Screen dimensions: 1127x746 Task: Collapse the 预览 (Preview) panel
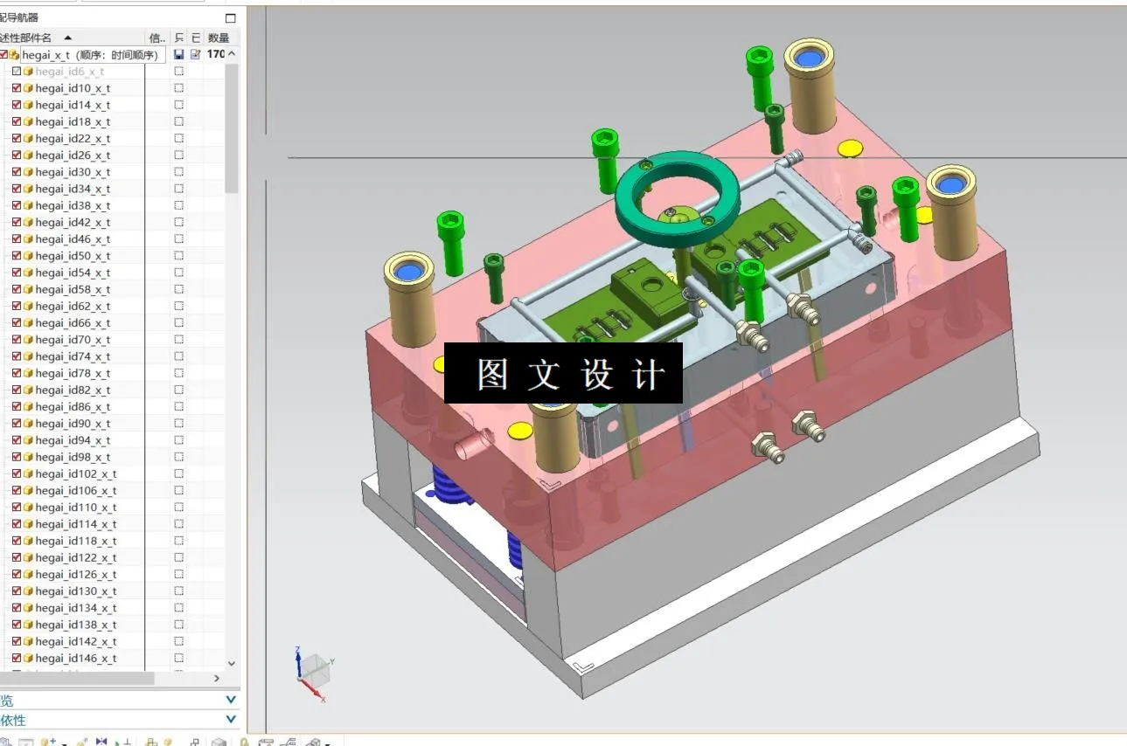tap(230, 699)
